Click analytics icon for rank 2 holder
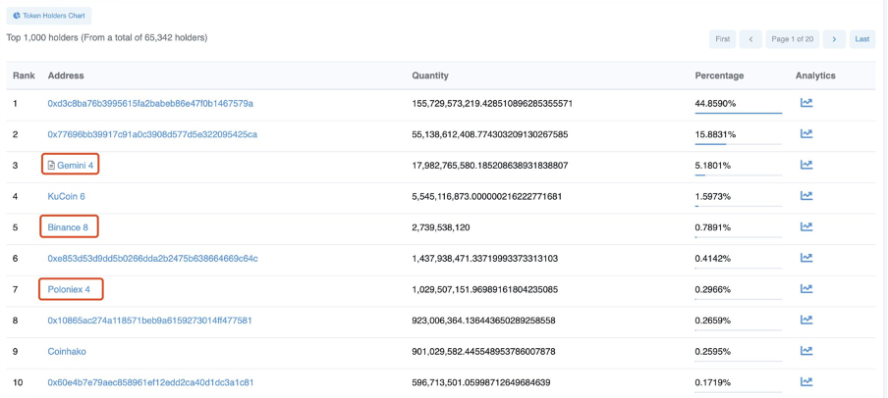 (x=806, y=133)
